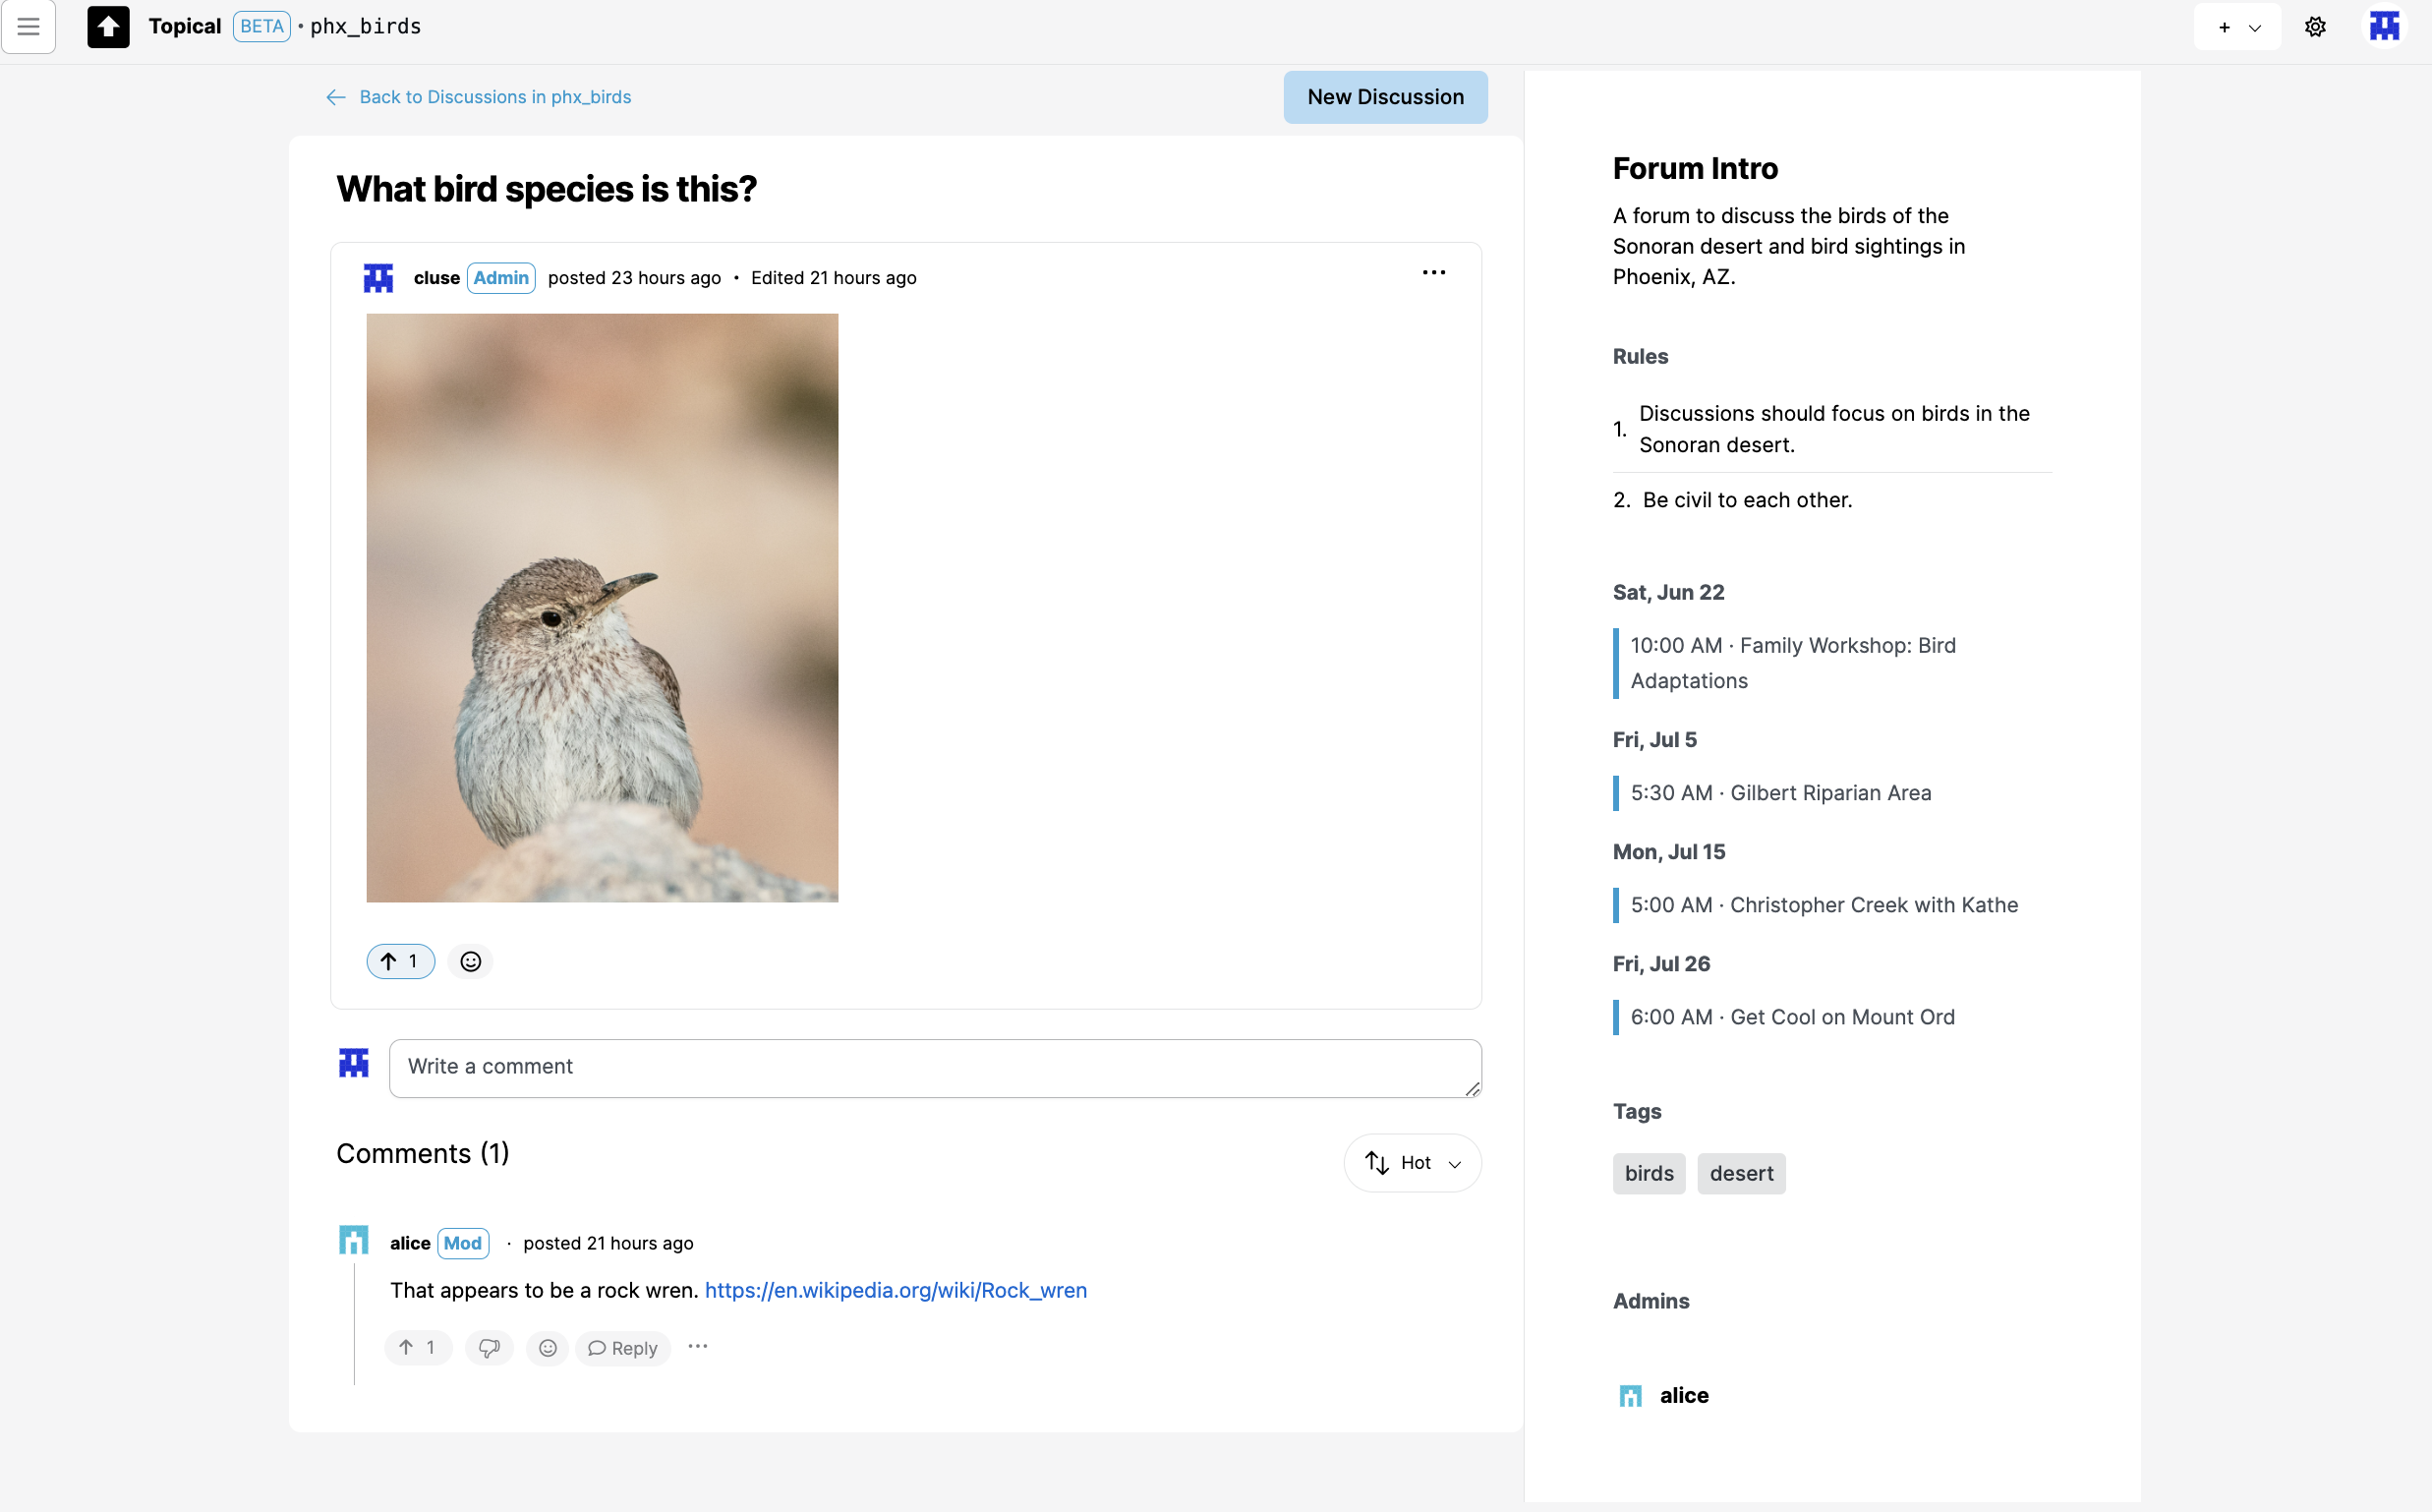Click the back arrow icon

coord(336,97)
